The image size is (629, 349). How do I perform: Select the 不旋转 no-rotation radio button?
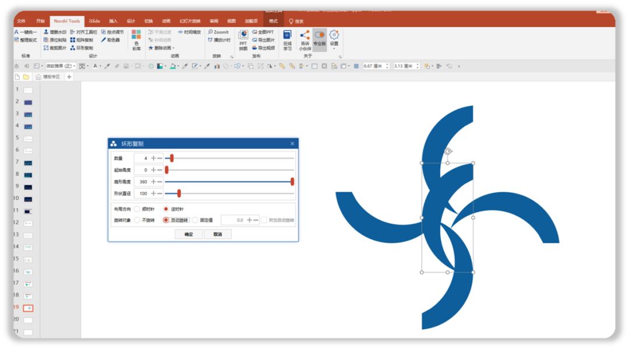[x=137, y=220]
